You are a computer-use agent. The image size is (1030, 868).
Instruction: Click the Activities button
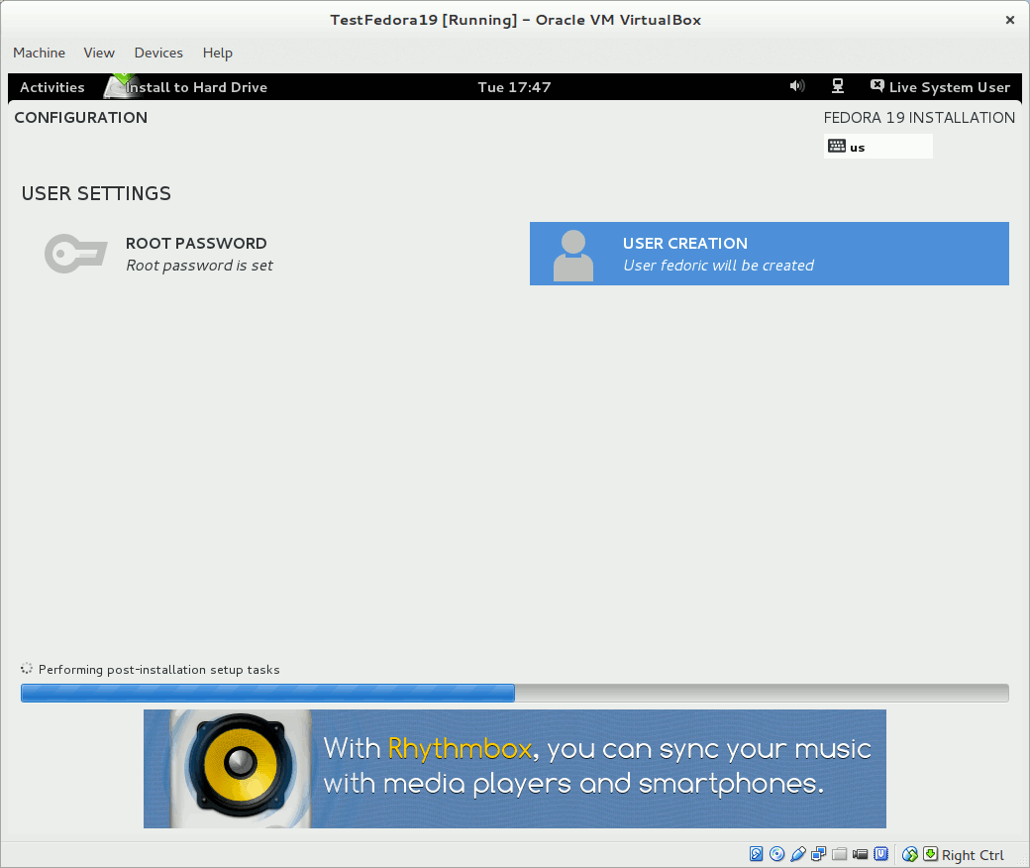(52, 87)
